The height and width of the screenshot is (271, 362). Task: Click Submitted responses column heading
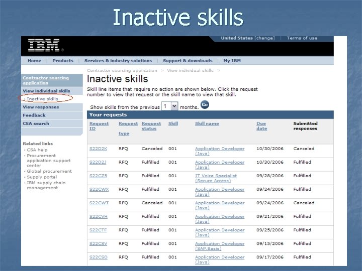click(x=306, y=126)
